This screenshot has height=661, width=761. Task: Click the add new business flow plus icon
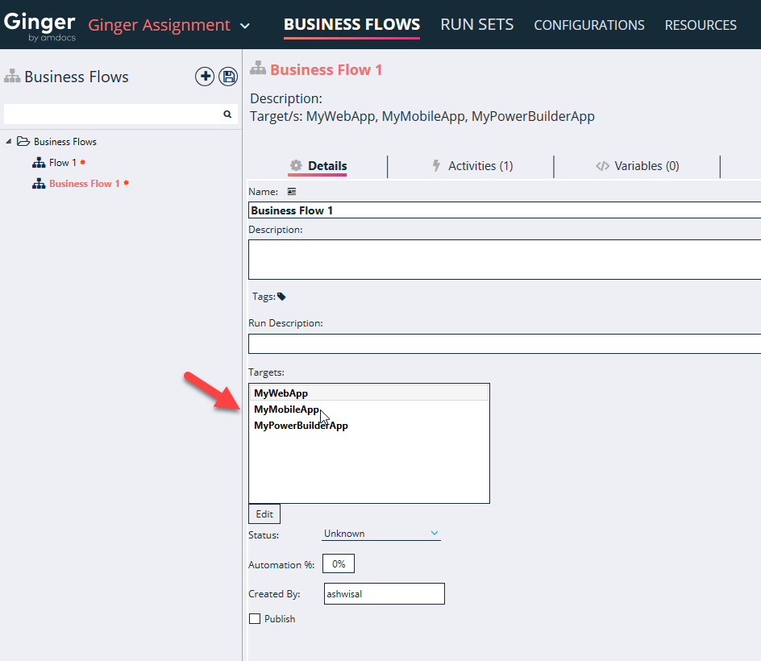(x=205, y=77)
